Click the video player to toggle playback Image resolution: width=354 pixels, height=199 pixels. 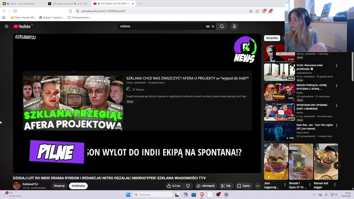coord(137,103)
